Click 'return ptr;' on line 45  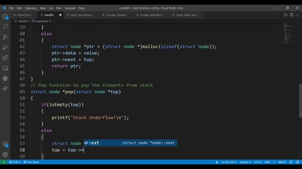[66, 66]
